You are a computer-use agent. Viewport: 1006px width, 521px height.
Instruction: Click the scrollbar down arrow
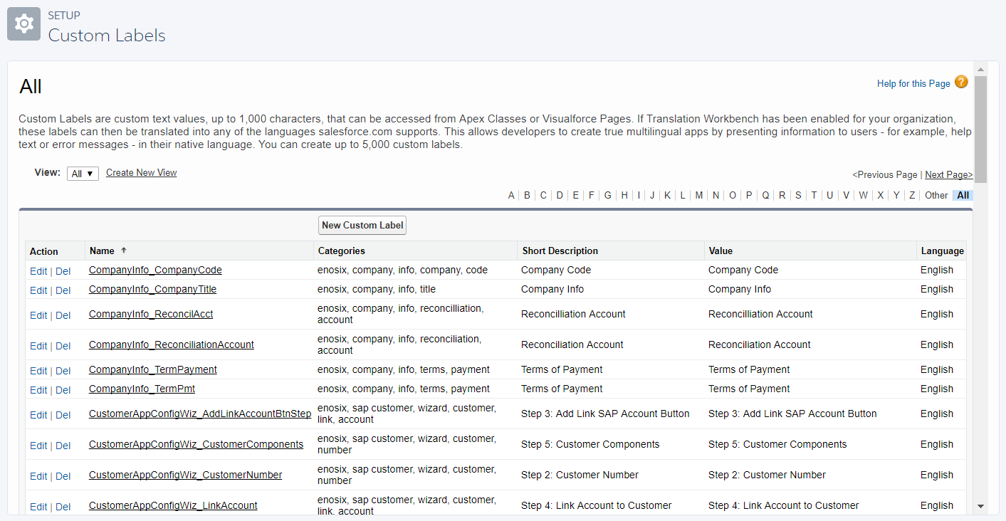point(980,506)
